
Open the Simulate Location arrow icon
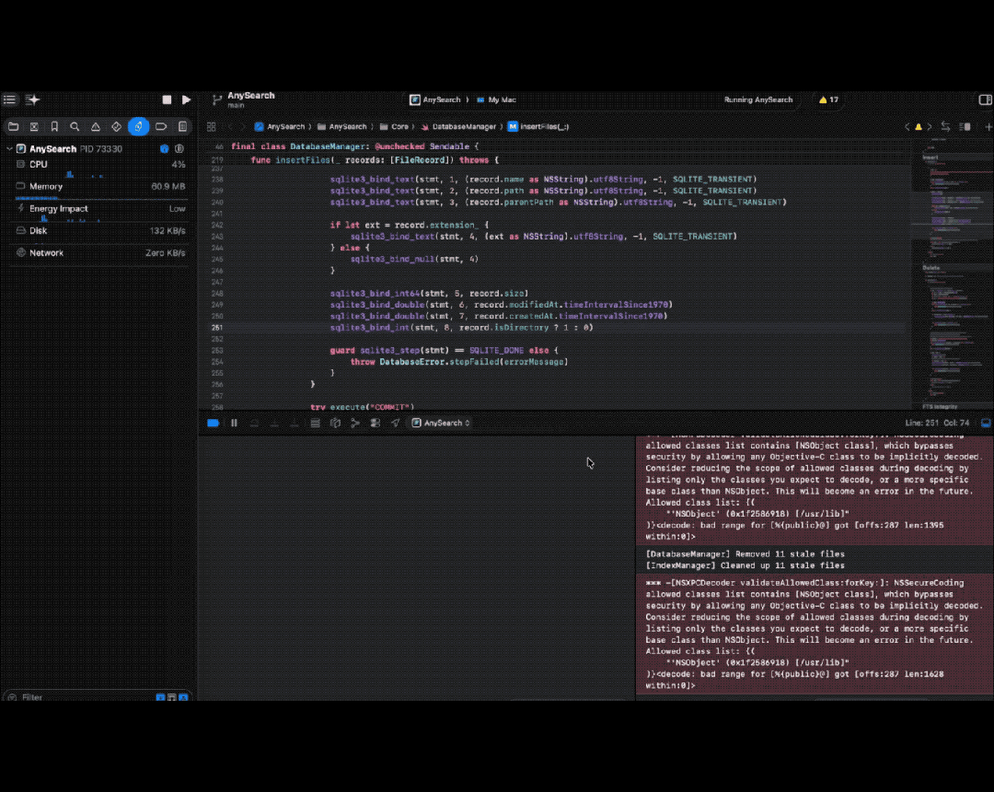396,423
